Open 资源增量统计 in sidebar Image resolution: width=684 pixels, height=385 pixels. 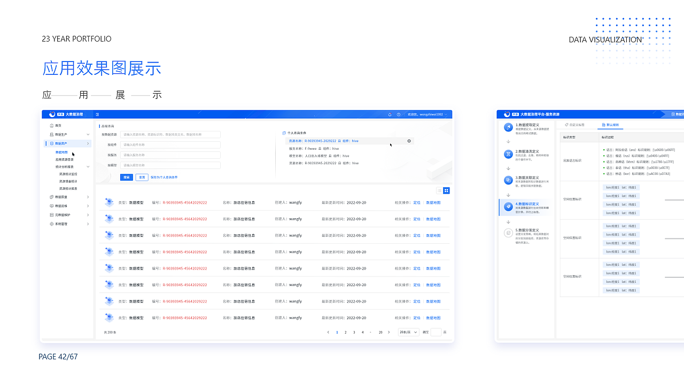click(x=68, y=181)
